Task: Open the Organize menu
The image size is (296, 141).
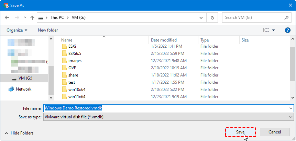Action: pos(17,30)
